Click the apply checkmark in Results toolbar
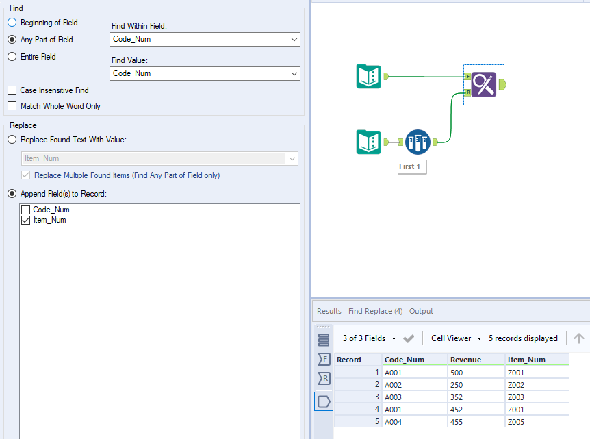 (x=409, y=338)
